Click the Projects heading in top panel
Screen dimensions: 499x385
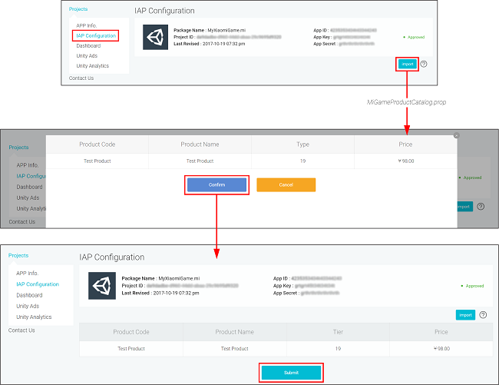pyautogui.click(x=78, y=9)
